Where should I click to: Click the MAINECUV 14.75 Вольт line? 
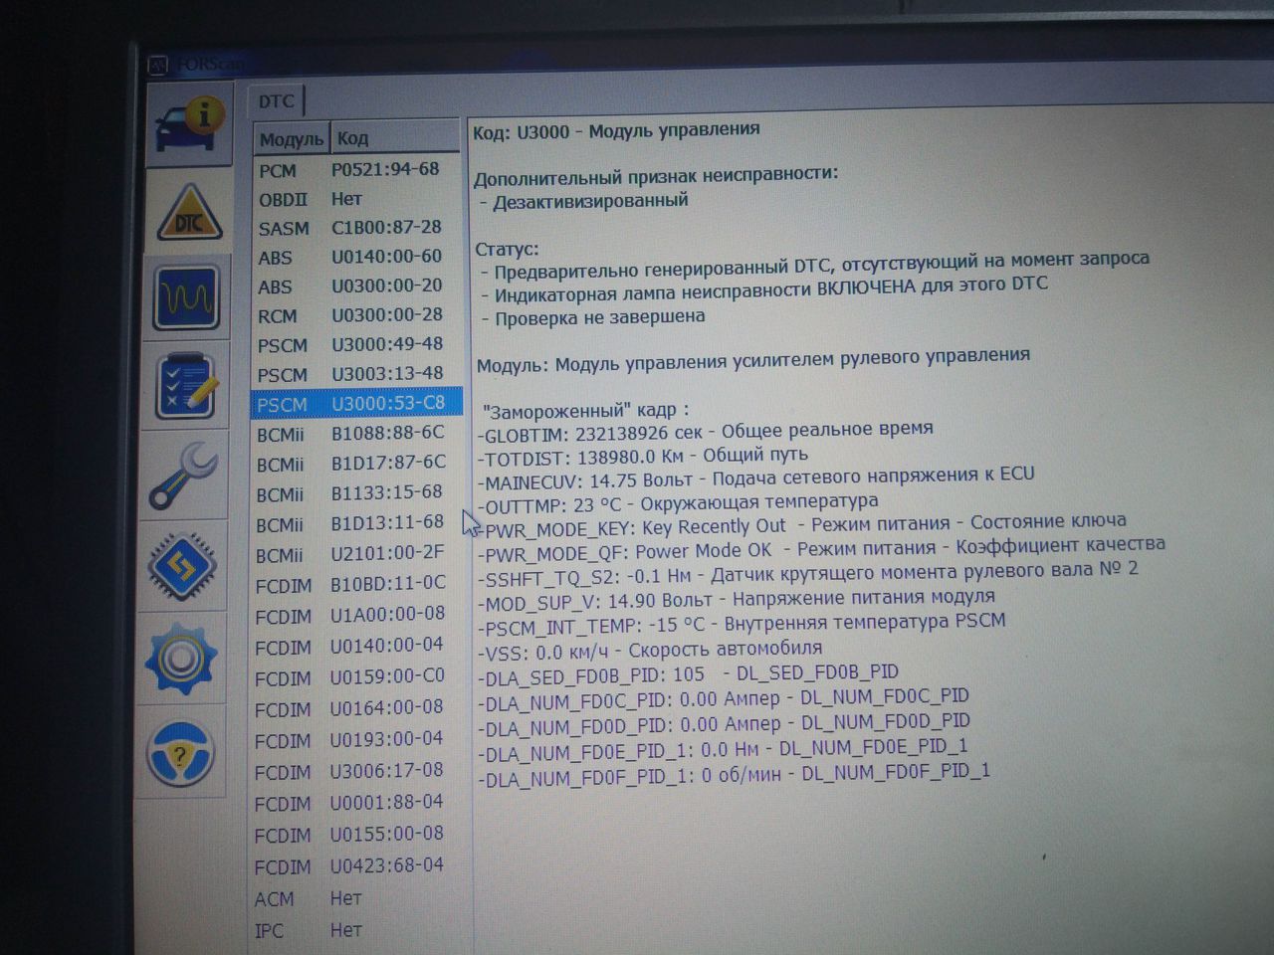click(756, 478)
